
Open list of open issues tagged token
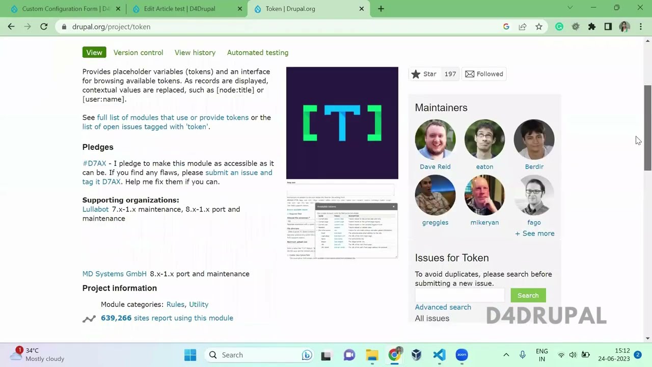click(x=145, y=126)
